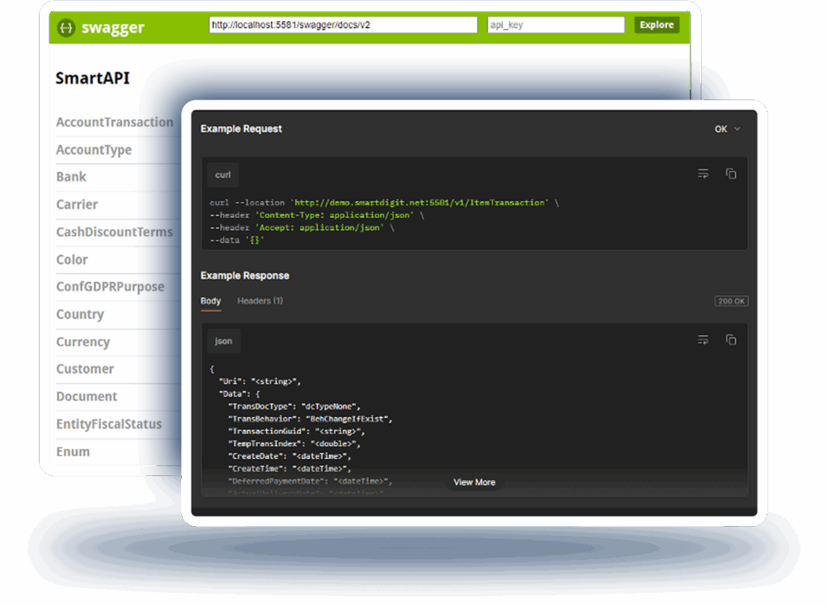Copy the json example response
Screen dimensions: 828x606
coord(731,340)
